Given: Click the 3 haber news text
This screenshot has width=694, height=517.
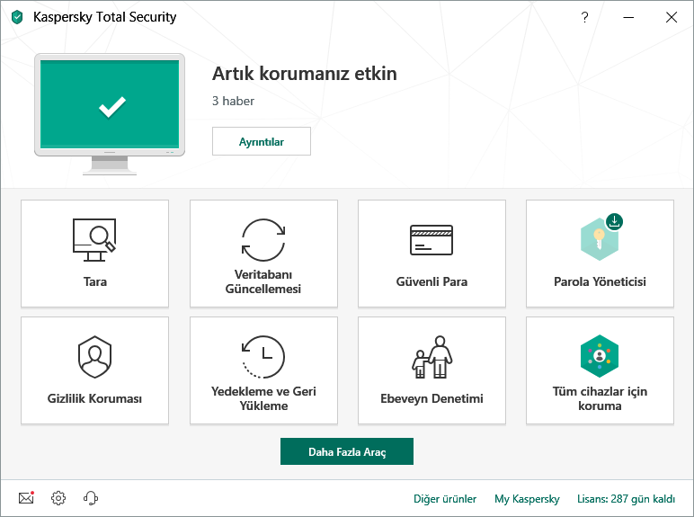Looking at the screenshot, I should [233, 102].
